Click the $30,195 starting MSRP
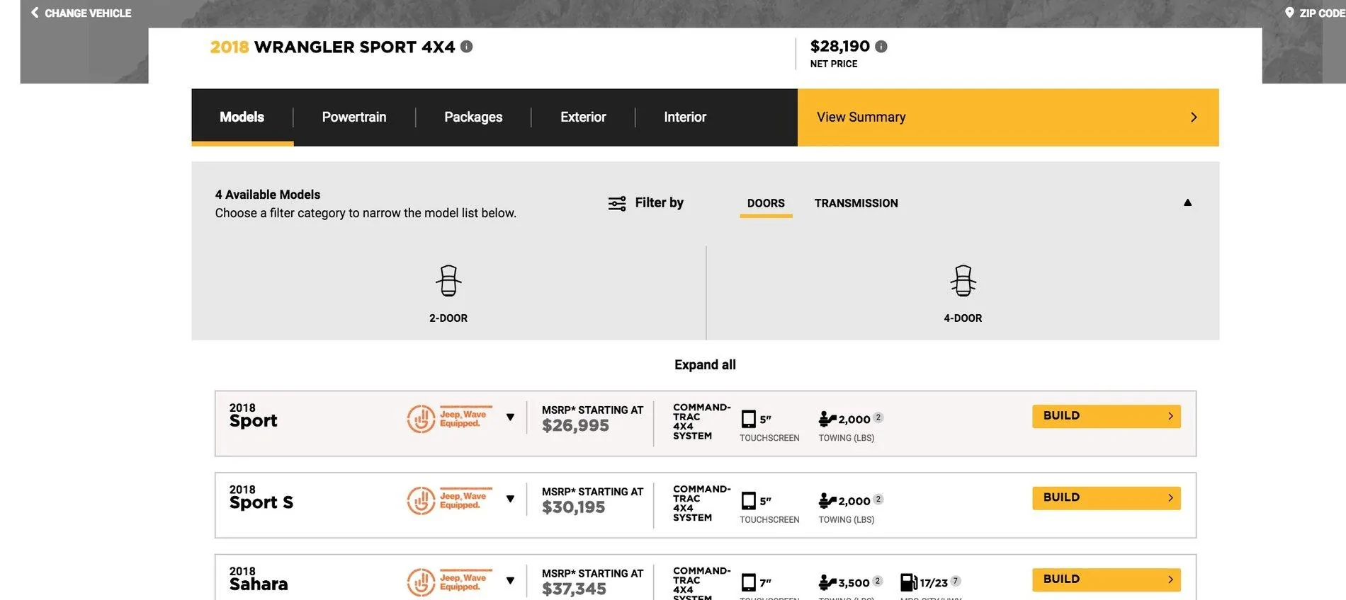 coord(573,507)
